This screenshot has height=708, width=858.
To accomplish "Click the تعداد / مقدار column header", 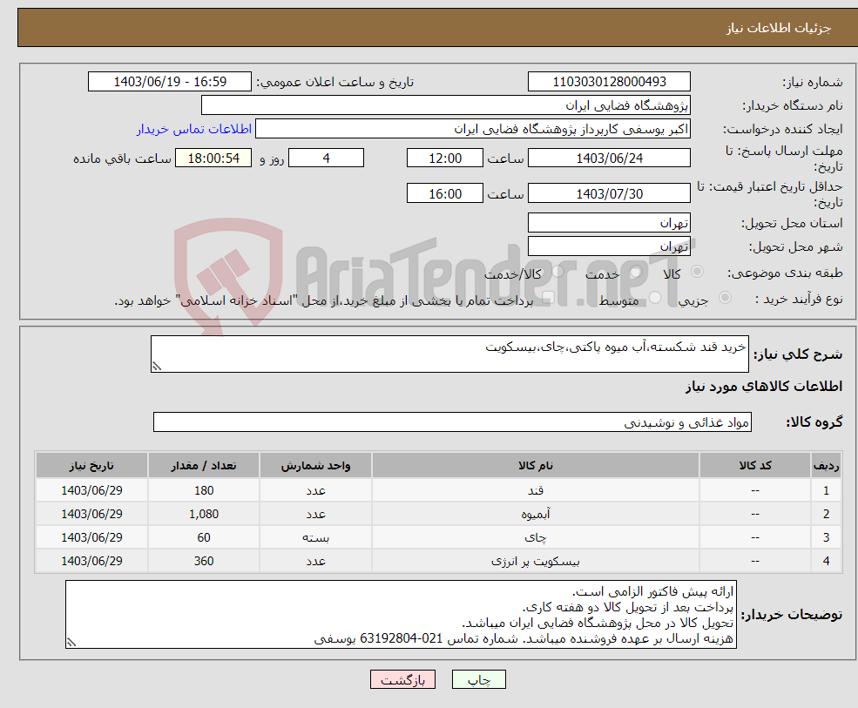I will pos(204,466).
